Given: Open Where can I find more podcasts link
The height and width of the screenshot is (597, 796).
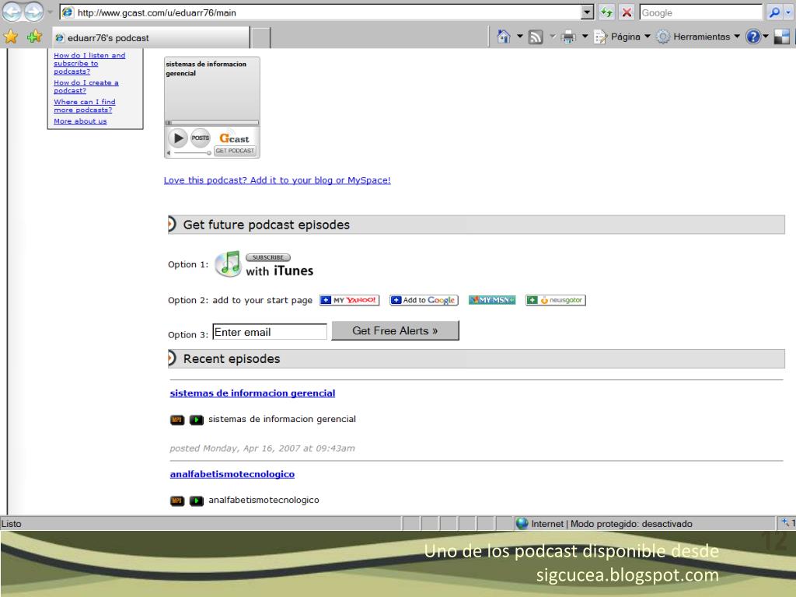Looking at the screenshot, I should tap(84, 106).
